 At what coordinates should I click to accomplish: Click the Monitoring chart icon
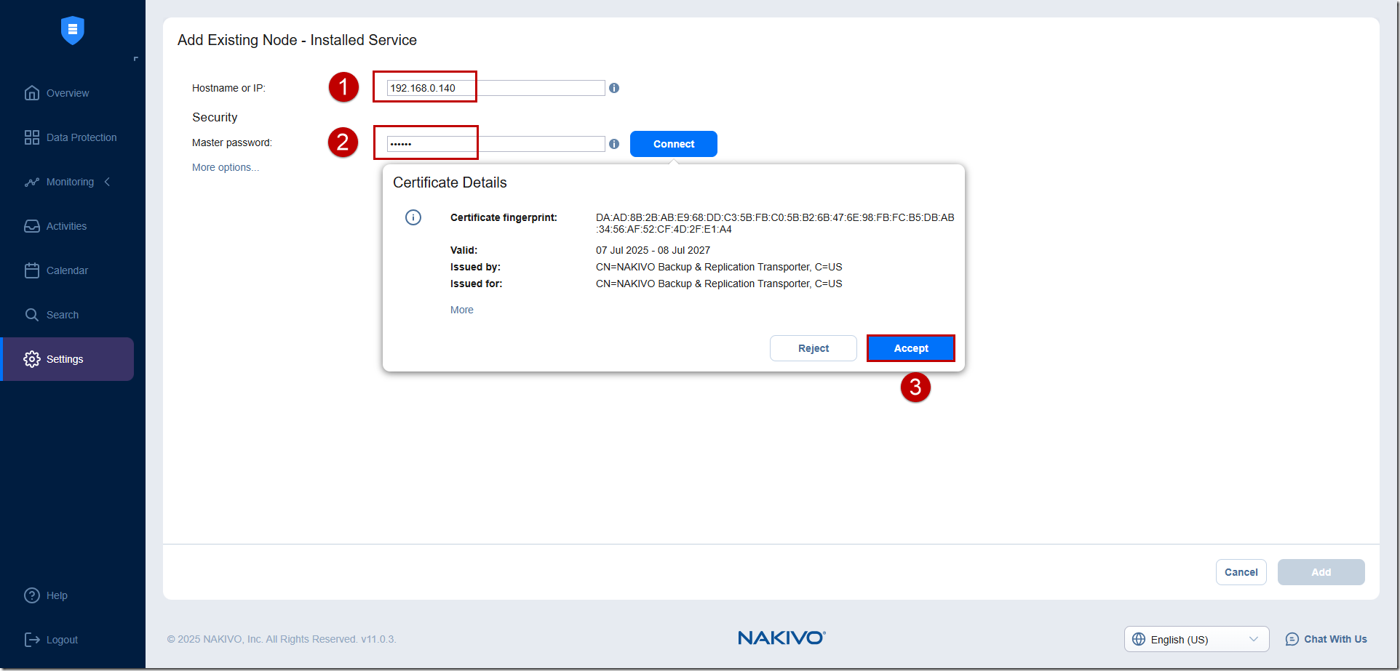[31, 182]
